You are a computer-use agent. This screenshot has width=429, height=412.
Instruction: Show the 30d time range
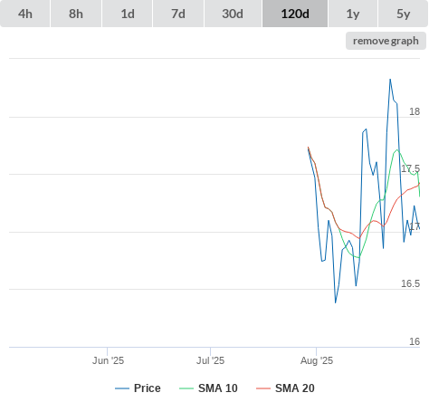click(233, 14)
